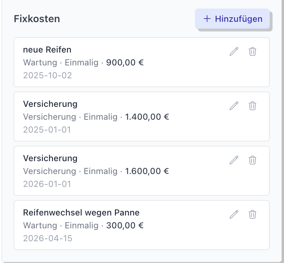284x263 pixels.
Task: Click the 300,00 € amount
Action: click(x=125, y=225)
